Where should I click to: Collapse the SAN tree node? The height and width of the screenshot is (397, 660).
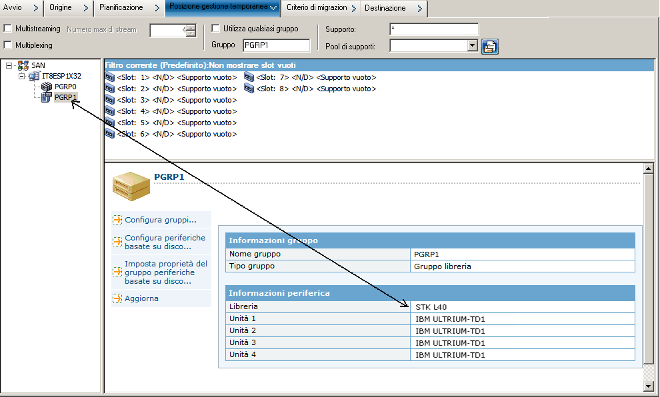(9, 65)
